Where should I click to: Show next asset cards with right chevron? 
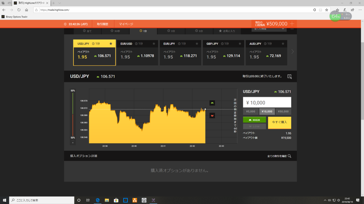click(x=292, y=52)
